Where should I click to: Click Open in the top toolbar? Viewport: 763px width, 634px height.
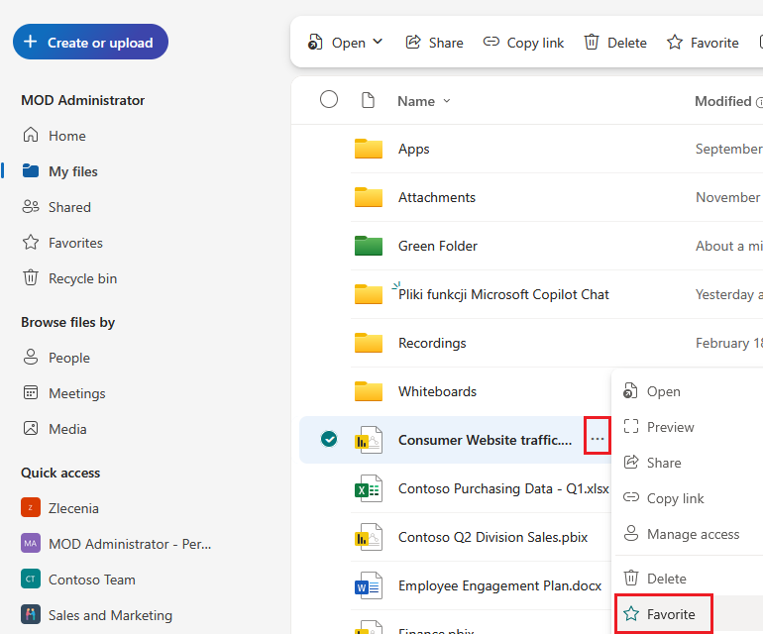(x=337, y=43)
